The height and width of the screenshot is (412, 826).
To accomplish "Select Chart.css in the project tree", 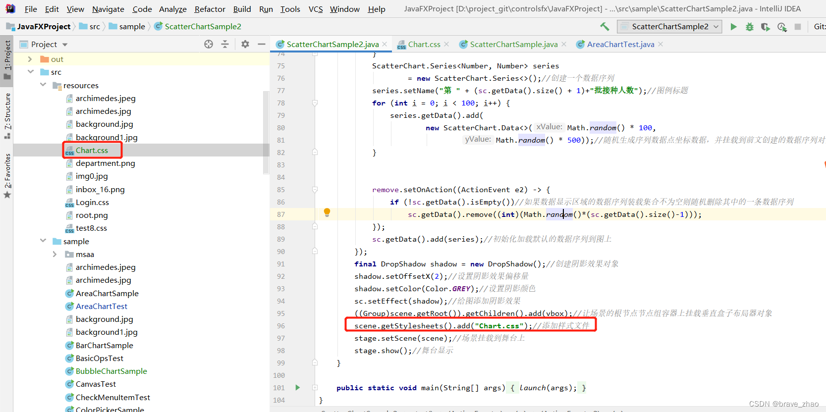I will (x=92, y=150).
